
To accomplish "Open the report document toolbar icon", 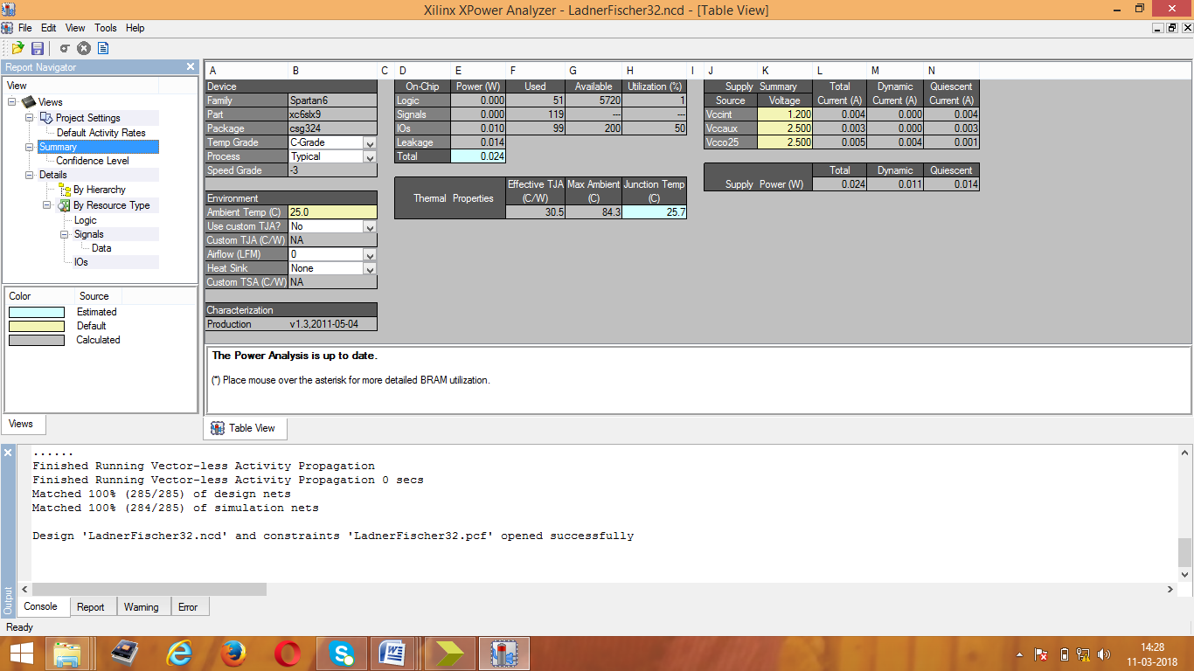I will pyautogui.click(x=103, y=48).
